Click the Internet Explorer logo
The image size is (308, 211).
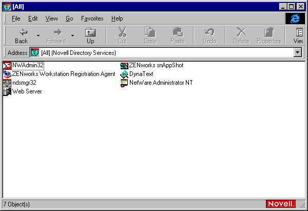[295, 18]
